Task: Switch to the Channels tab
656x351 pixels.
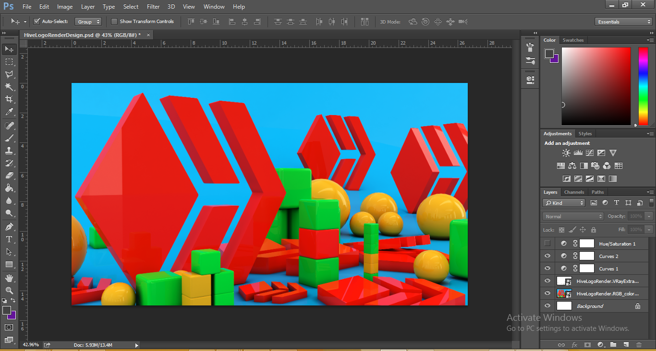Action: click(x=574, y=192)
